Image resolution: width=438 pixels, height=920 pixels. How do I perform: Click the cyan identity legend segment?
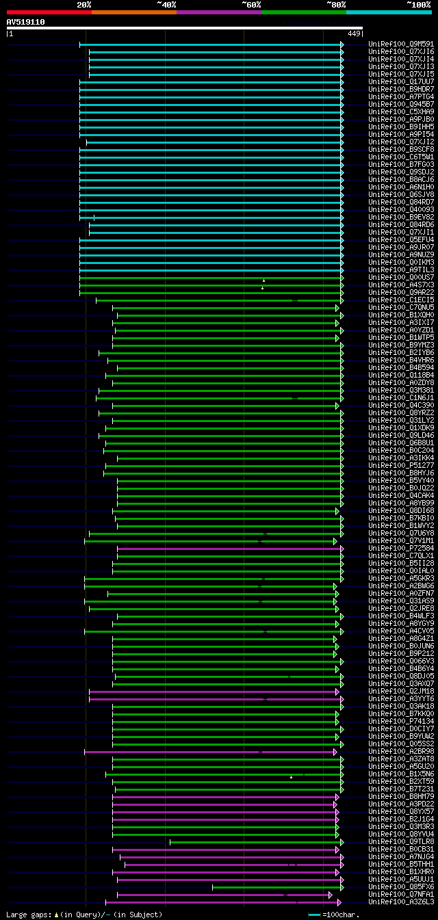389,12
